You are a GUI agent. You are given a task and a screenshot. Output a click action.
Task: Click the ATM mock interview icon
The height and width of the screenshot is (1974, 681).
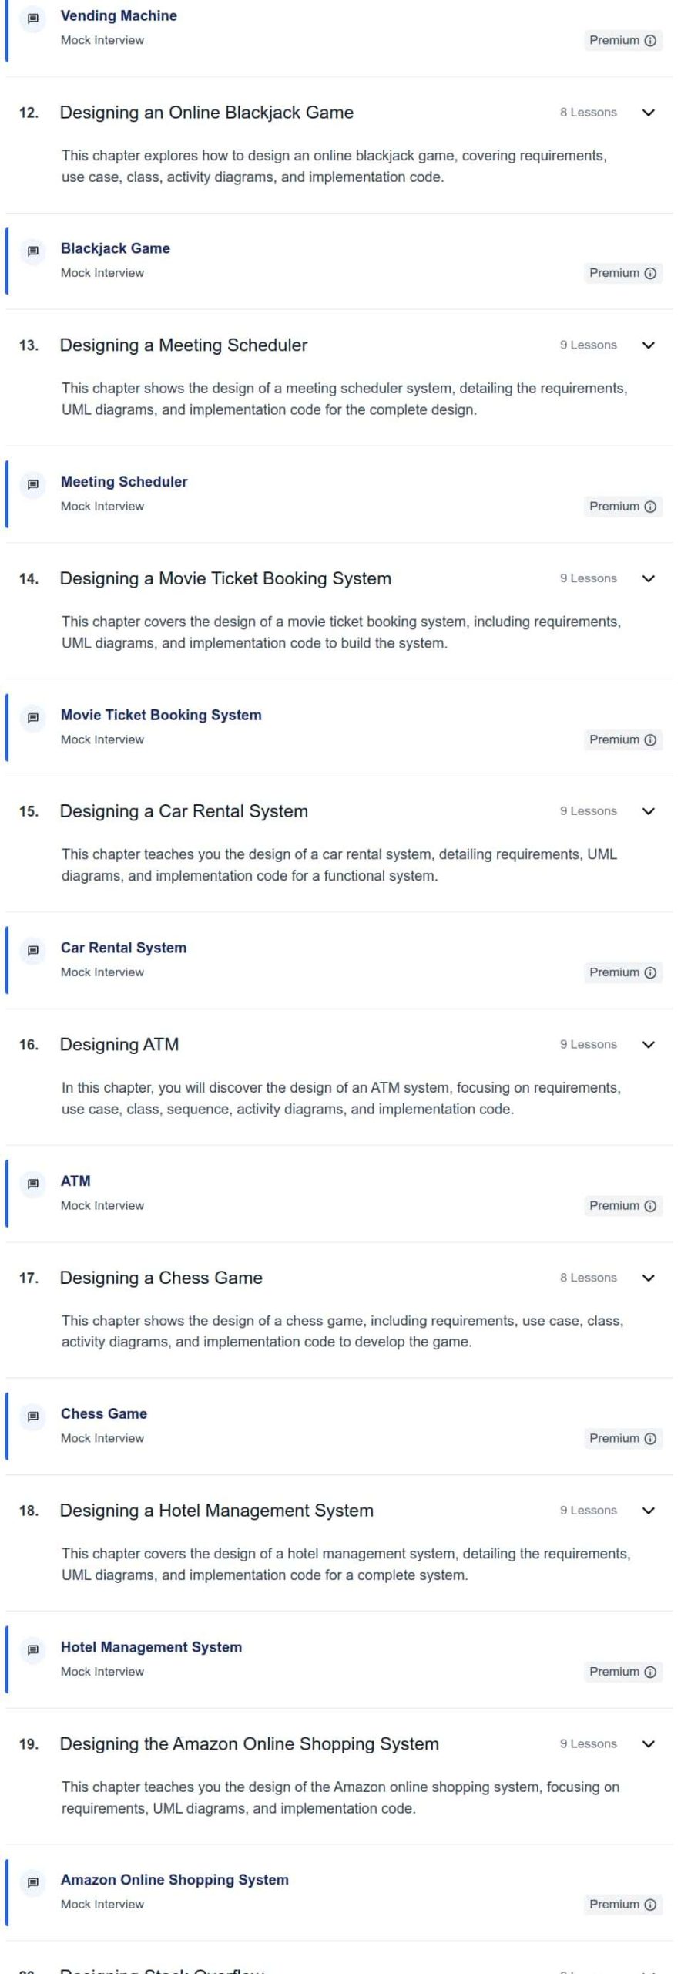33,1183
